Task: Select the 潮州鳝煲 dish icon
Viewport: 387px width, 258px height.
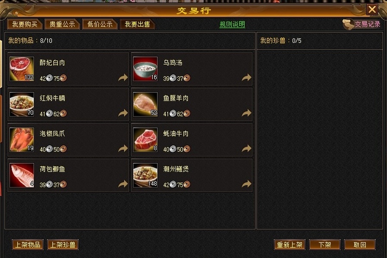Action: point(145,175)
